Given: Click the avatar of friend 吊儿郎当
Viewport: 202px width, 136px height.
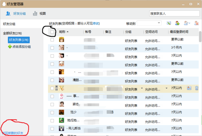Looking at the screenshot, I should 62,128.
